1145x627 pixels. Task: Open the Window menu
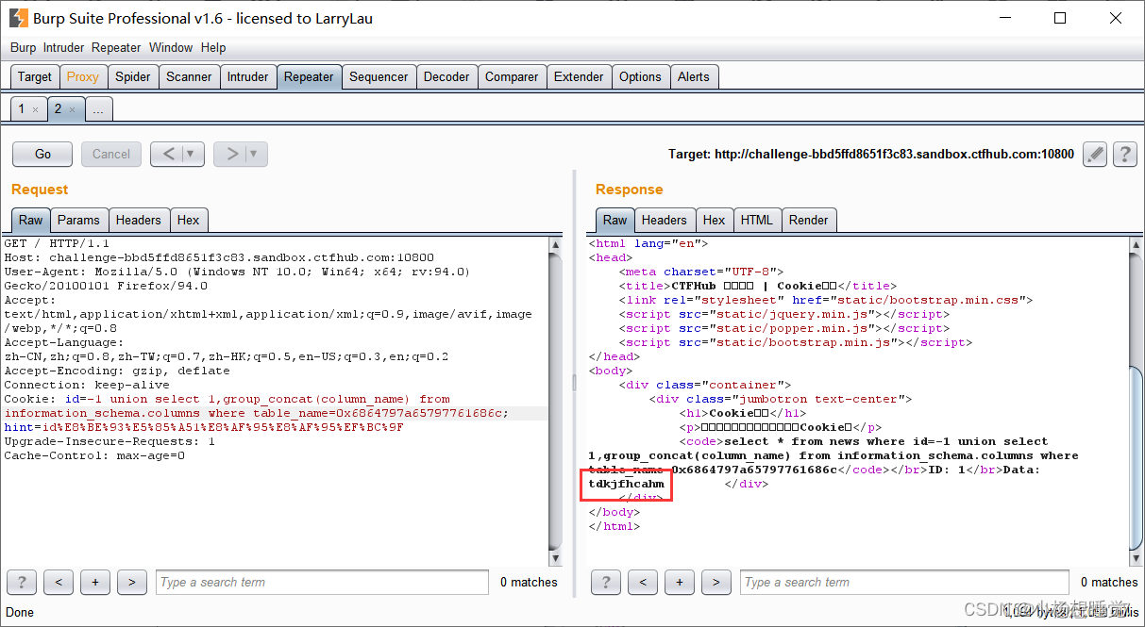coord(171,47)
